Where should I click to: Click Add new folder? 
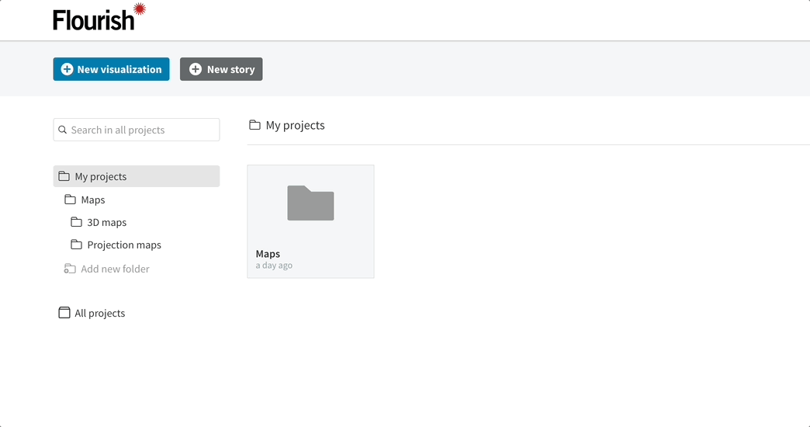pos(115,269)
